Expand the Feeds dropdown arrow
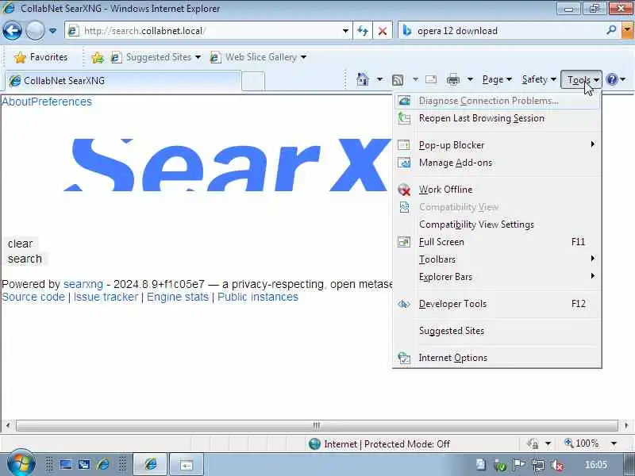 (x=415, y=79)
